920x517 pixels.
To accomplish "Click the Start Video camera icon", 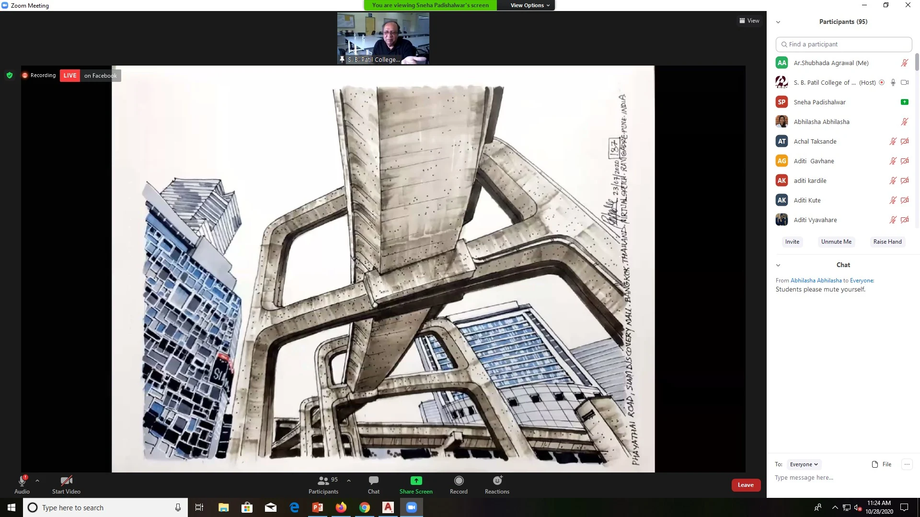I will [x=66, y=481].
